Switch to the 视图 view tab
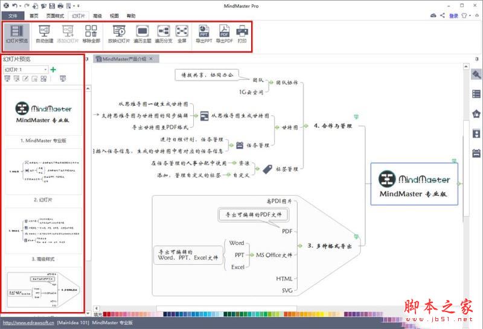The height and width of the screenshot is (329, 483). [114, 16]
